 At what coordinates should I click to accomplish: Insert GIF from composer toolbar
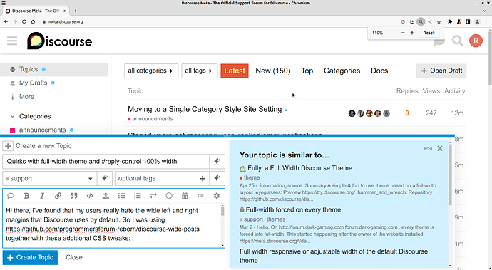click(x=201, y=196)
